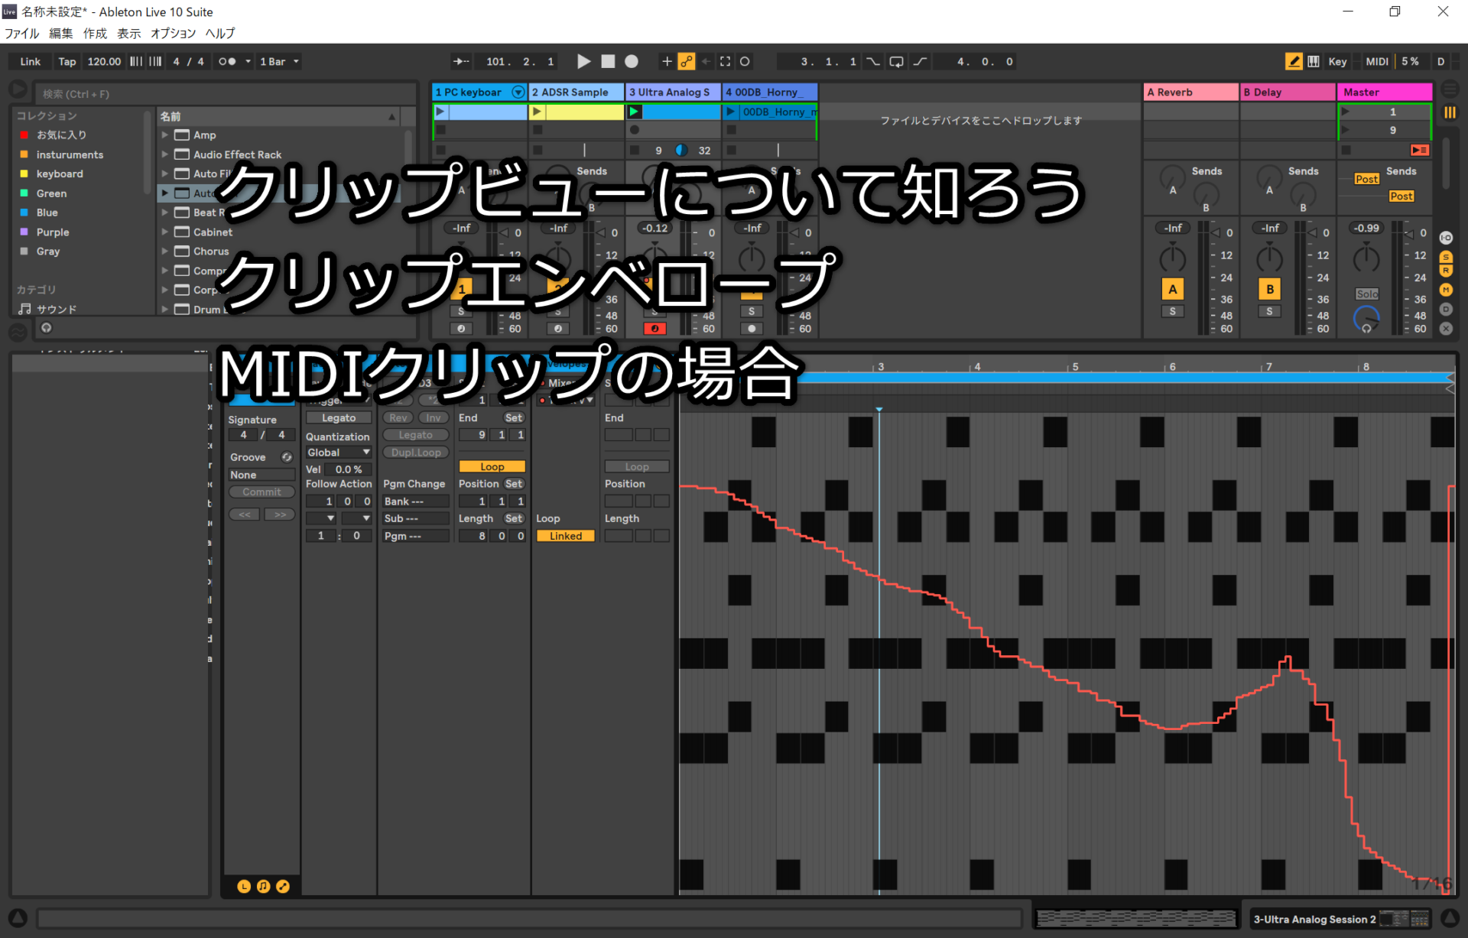The image size is (1468, 938).
Task: Toggle the clip Loop button
Action: point(492,466)
